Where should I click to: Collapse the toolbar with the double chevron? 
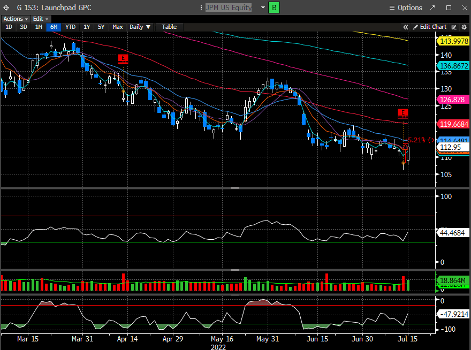coord(406,27)
